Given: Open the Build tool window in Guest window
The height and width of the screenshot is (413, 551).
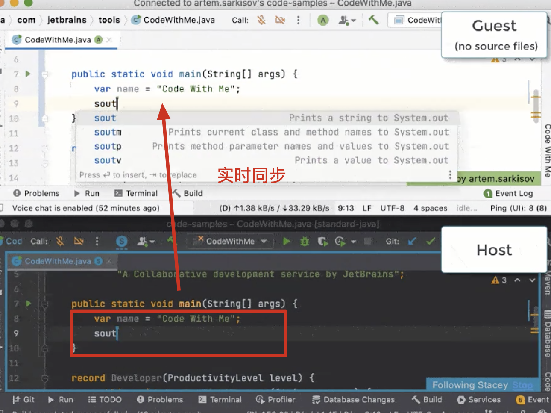Looking at the screenshot, I should pyautogui.click(x=188, y=193).
